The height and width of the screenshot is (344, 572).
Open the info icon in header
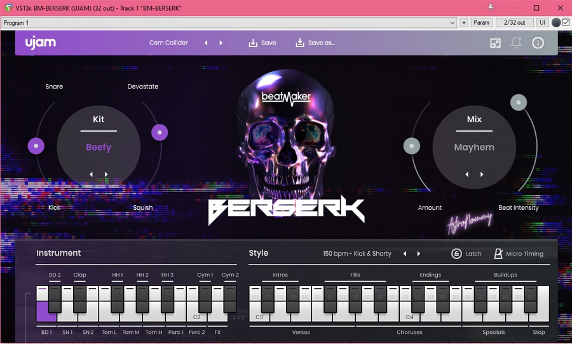click(x=538, y=43)
